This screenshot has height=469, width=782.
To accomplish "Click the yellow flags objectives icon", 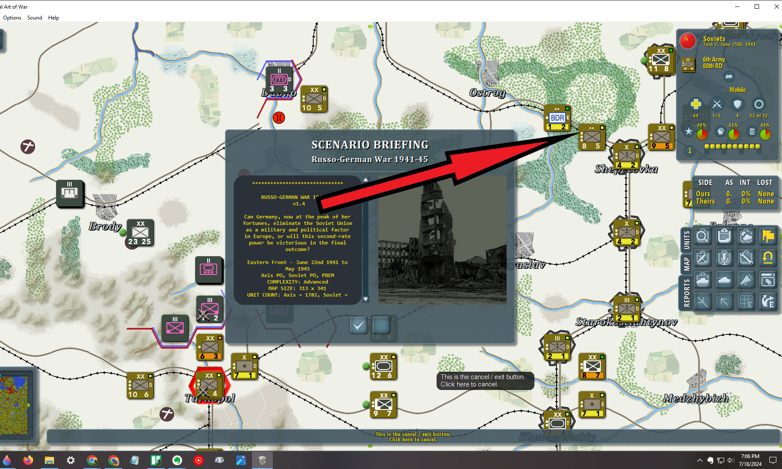I will coord(768,237).
